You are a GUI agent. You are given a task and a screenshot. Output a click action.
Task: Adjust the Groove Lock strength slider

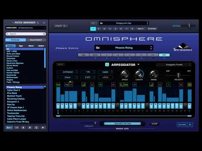pyautogui.click(x=95, y=123)
